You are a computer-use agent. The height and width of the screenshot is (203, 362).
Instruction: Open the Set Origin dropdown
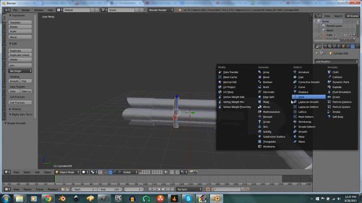pos(20,71)
